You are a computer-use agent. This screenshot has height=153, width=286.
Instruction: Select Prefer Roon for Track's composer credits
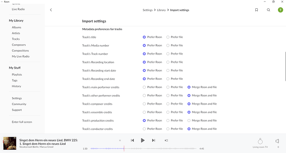point(144,104)
